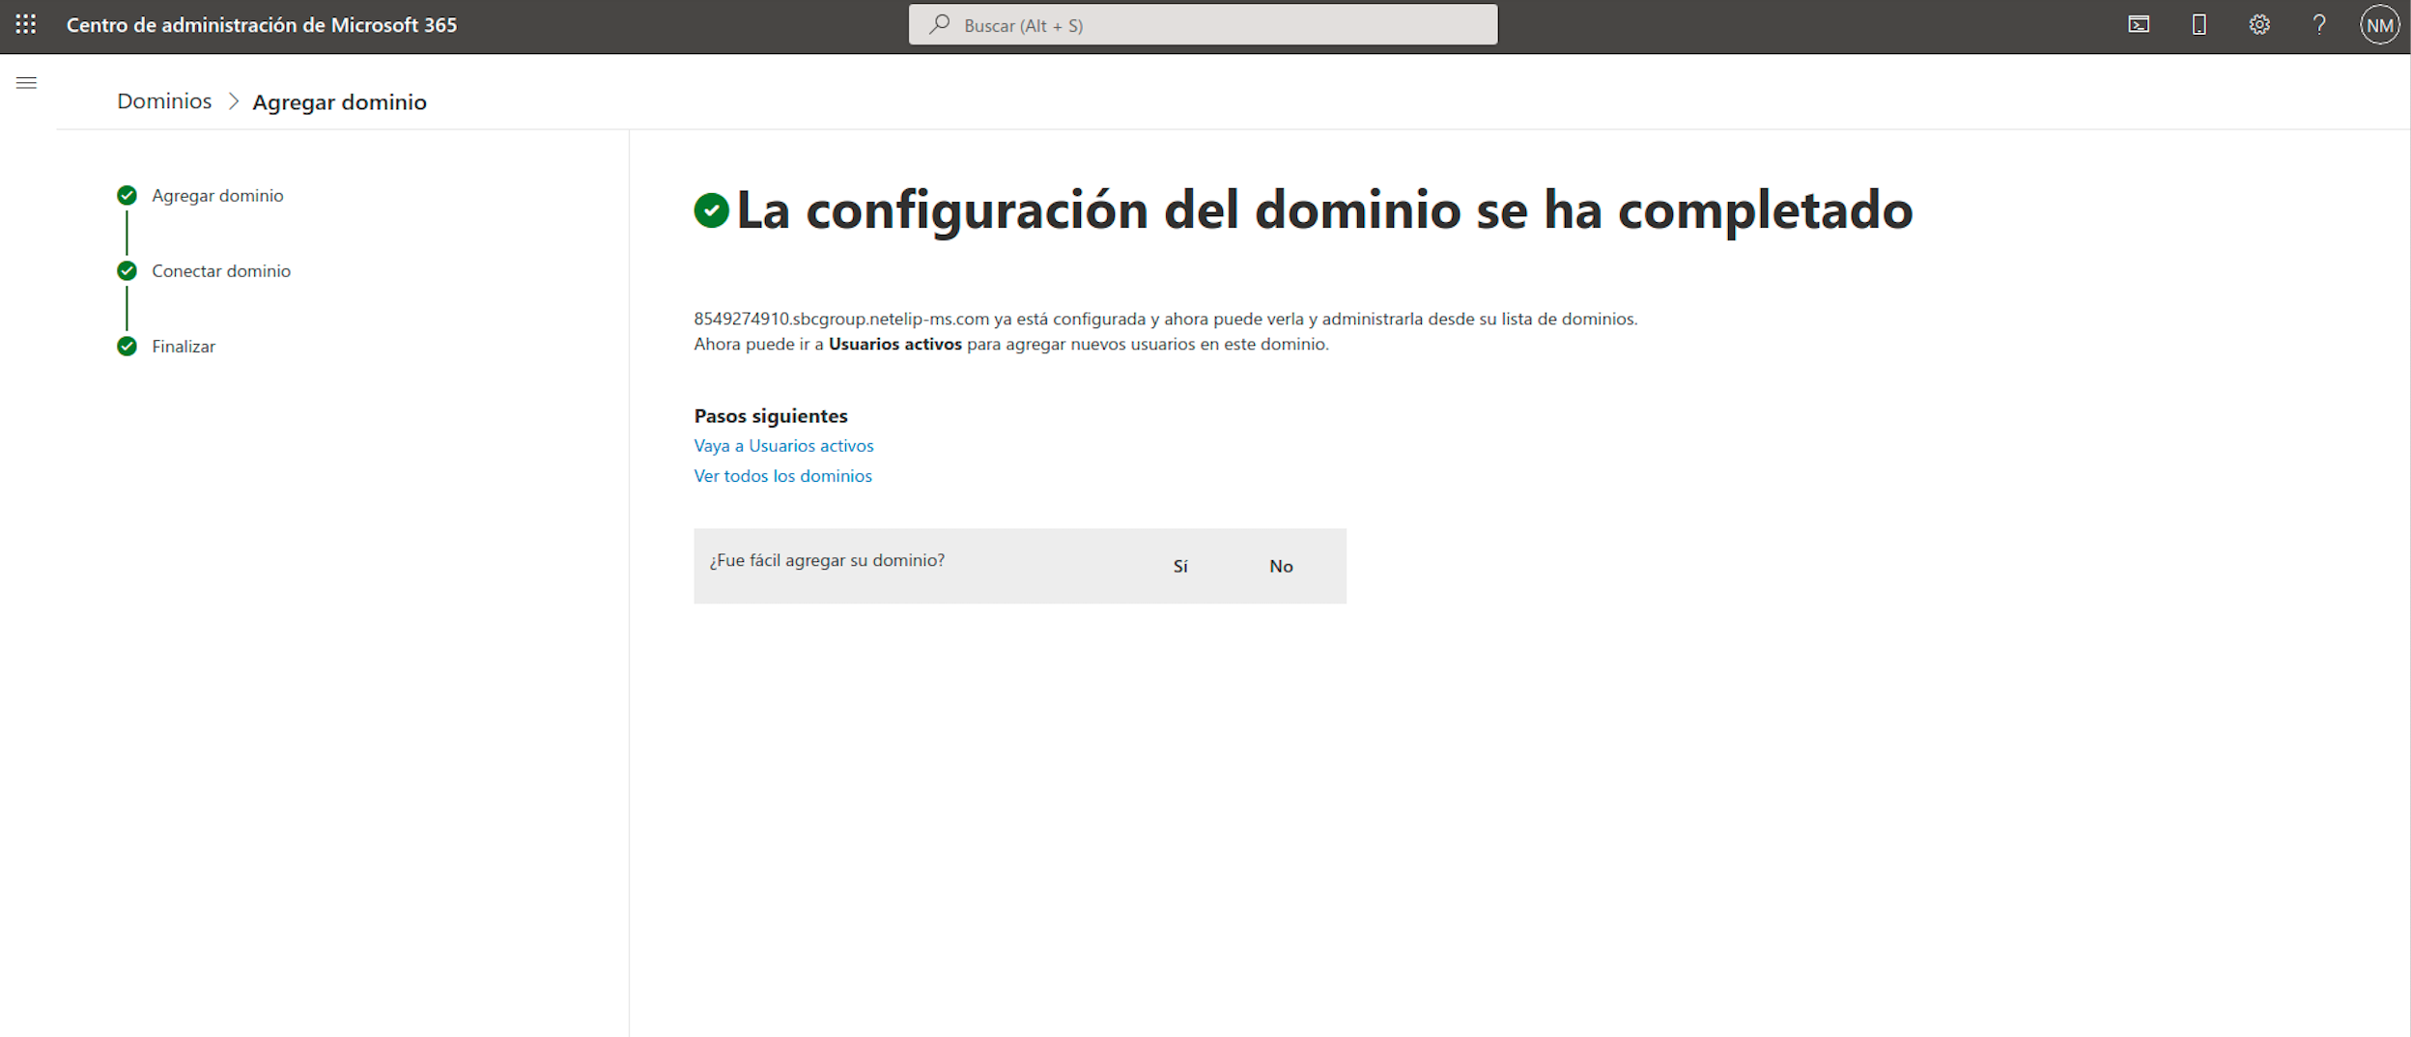This screenshot has height=1037, width=2411.
Task: Open the help question mark icon
Action: coord(2319,25)
